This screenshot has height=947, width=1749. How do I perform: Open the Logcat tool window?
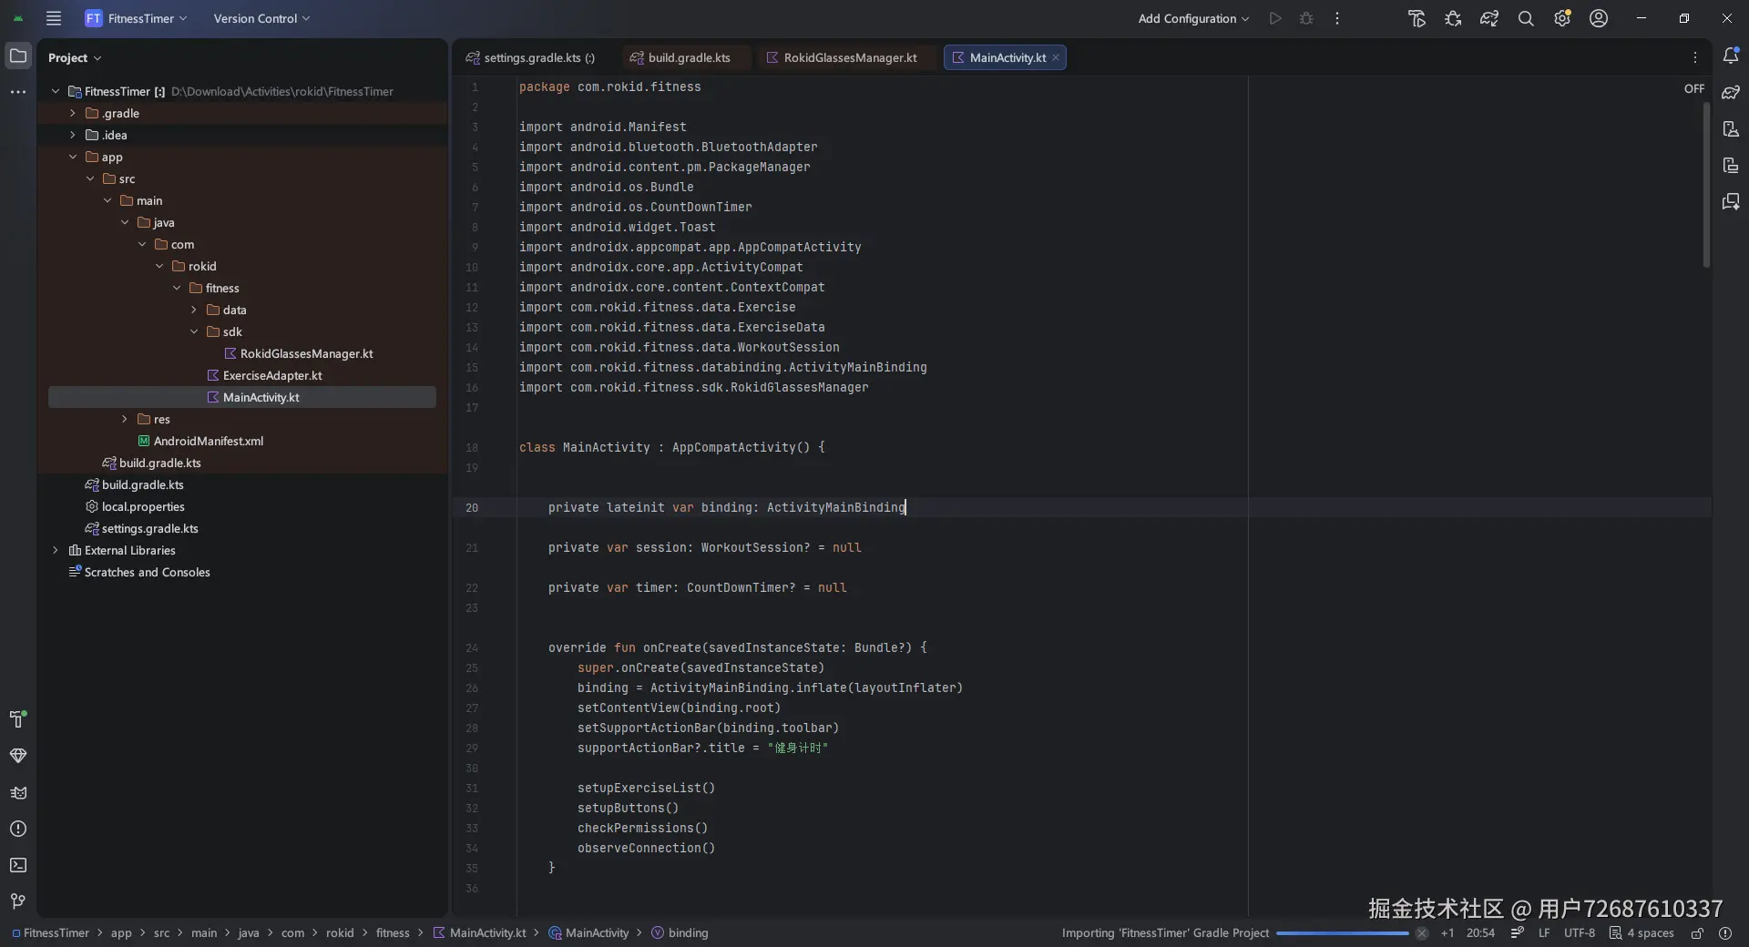pyautogui.click(x=18, y=792)
